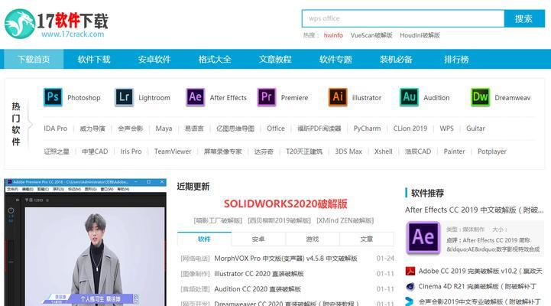This screenshot has height=306, width=551.
Task: Switch to the 软件 tab
Action: pos(204,239)
